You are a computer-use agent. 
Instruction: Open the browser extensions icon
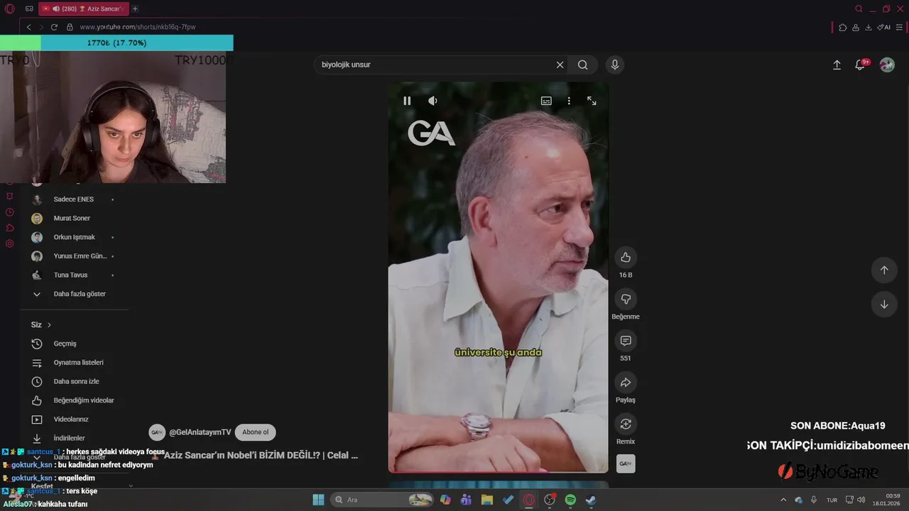843,27
